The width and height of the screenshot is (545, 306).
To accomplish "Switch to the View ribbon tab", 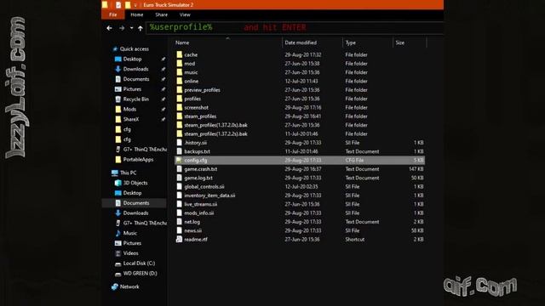I will click(185, 14).
